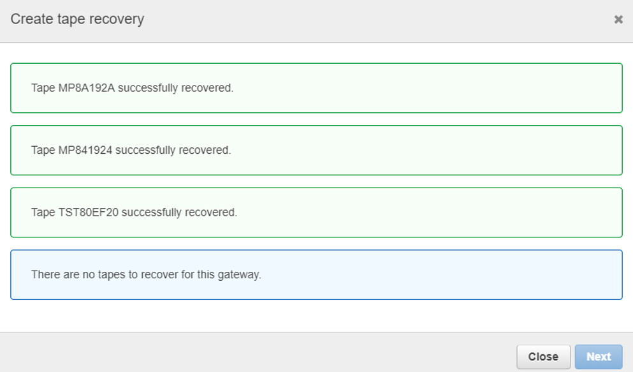The image size is (633, 372).
Task: Click 'There are no tapes' text
Action: pos(75,274)
